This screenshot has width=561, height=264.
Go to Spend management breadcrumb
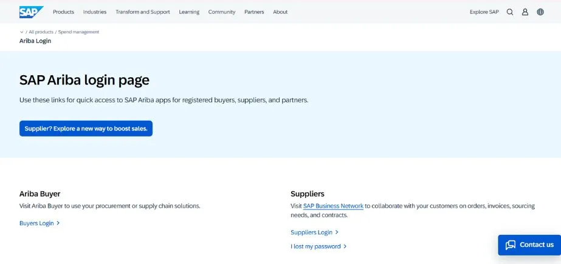coord(79,32)
